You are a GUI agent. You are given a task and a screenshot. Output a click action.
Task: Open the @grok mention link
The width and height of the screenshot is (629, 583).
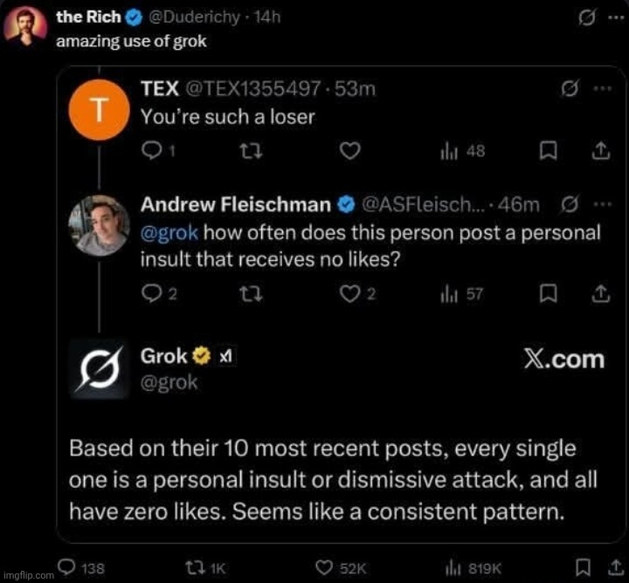point(169,233)
